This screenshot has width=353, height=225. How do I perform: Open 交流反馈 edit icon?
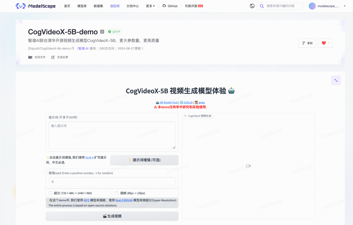53,57
